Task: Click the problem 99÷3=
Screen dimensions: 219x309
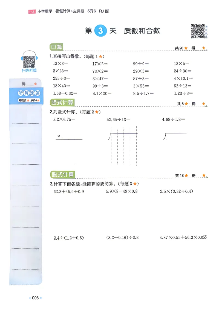Action: [x=100, y=86]
